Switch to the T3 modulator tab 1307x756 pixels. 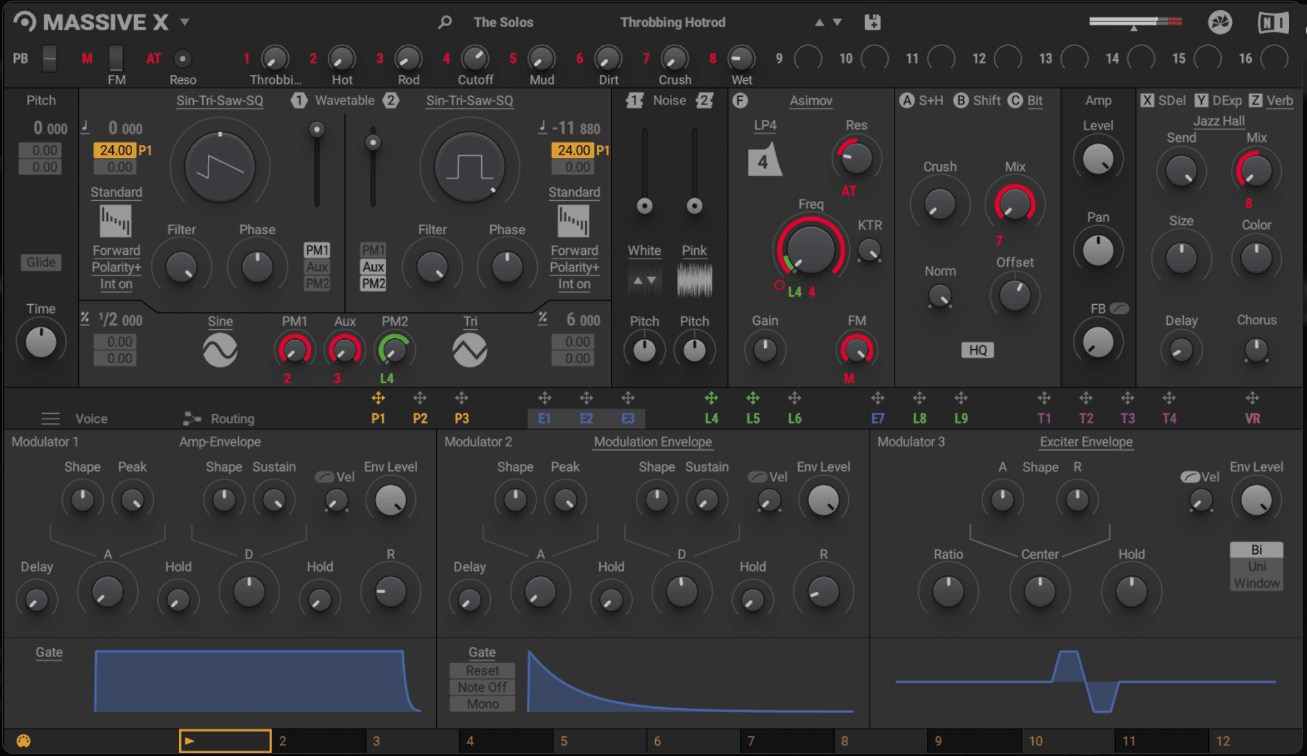[x=1127, y=418]
